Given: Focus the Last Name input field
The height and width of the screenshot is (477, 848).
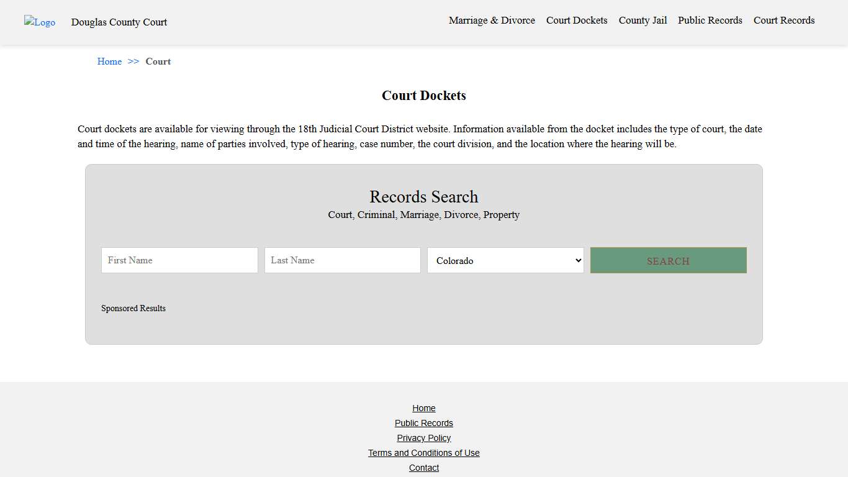Looking at the screenshot, I should pos(342,260).
